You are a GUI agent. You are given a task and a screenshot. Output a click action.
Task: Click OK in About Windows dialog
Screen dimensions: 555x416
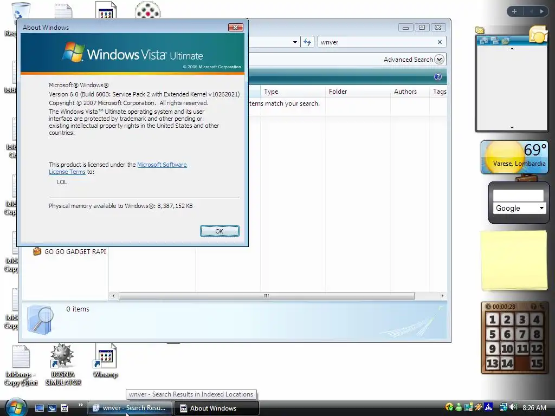pos(220,231)
